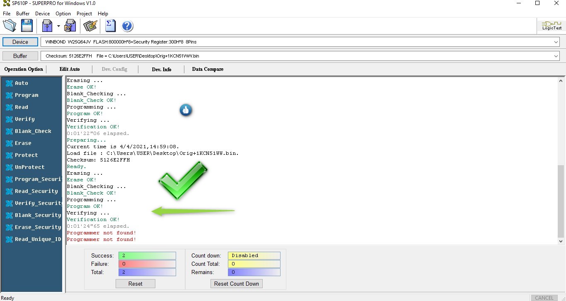
Task: Click the Reset button under the counters
Action: point(135,284)
